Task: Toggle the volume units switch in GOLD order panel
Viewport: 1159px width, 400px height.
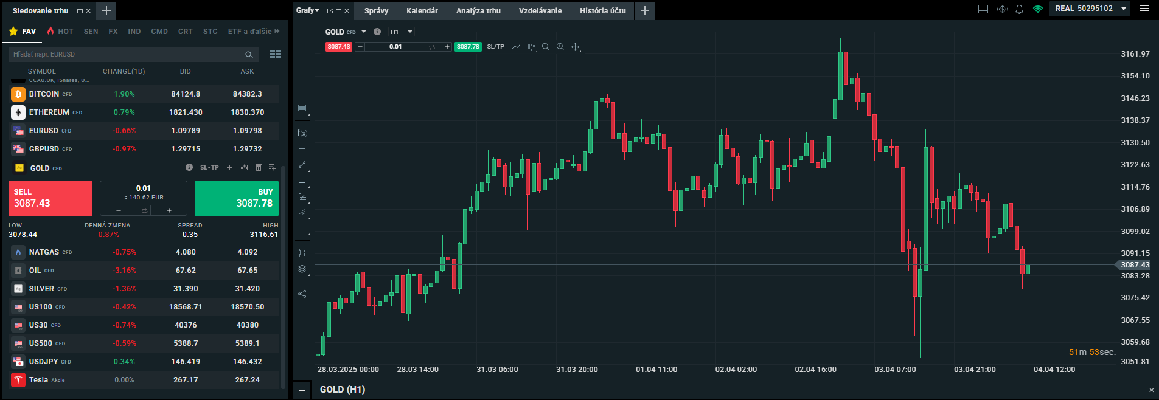Action: click(144, 210)
